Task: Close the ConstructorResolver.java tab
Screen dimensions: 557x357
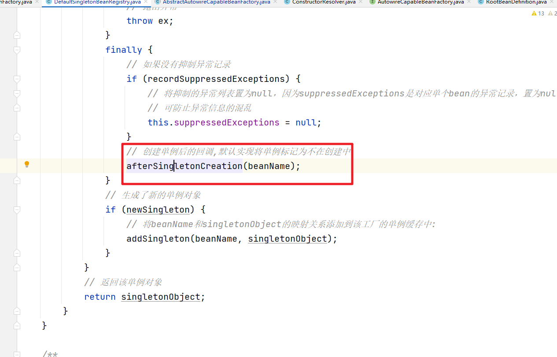Action: 361,2
